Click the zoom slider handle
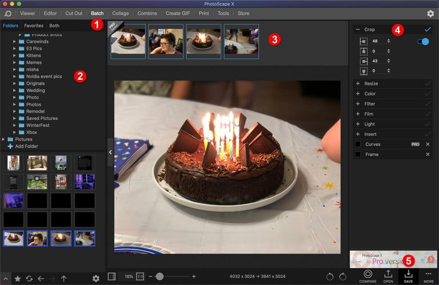Screen dimensions: 439x285 (159, 276)
